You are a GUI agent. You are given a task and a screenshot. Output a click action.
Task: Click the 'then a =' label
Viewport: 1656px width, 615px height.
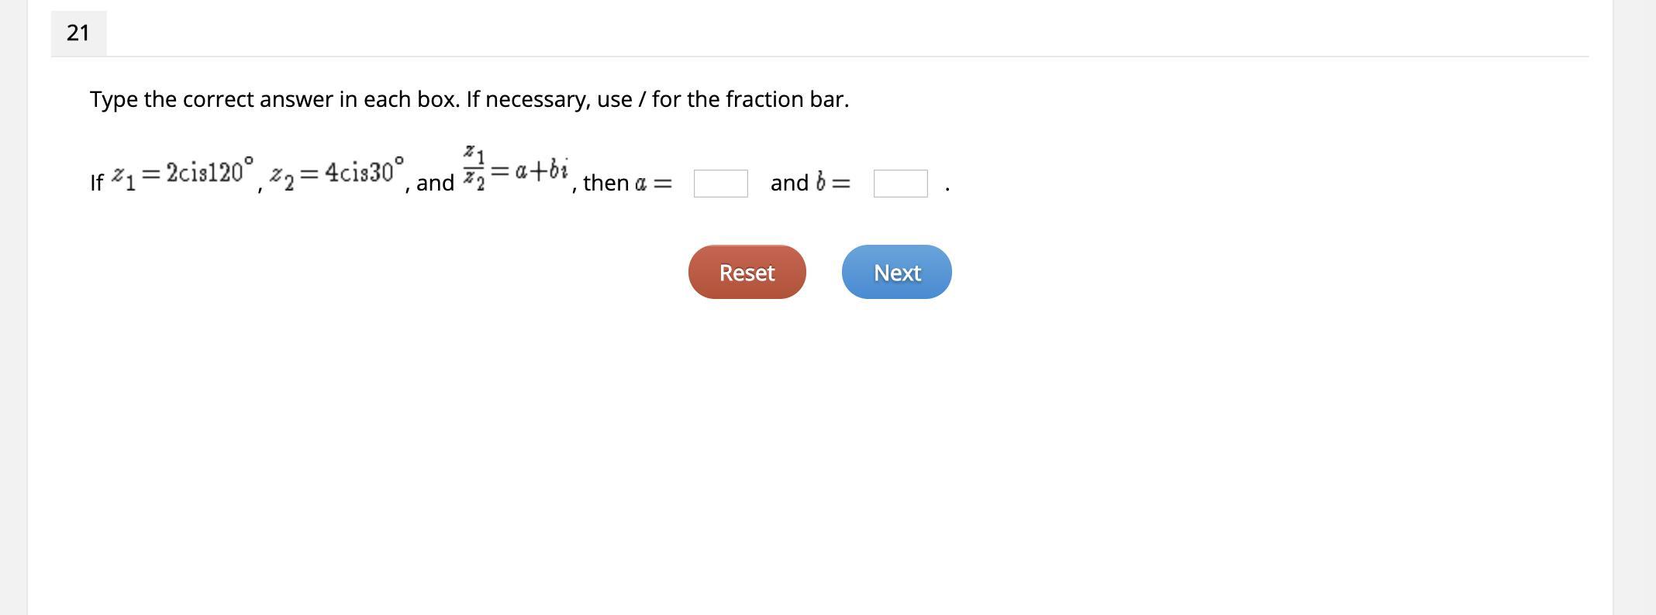(627, 183)
